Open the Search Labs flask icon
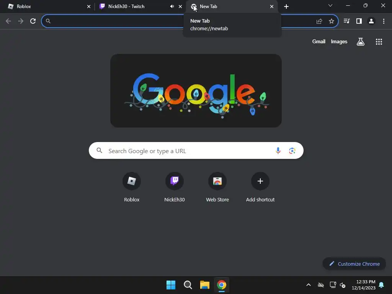The height and width of the screenshot is (294, 392). (x=361, y=42)
